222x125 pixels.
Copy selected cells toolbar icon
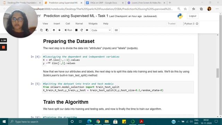tap(41, 30)
